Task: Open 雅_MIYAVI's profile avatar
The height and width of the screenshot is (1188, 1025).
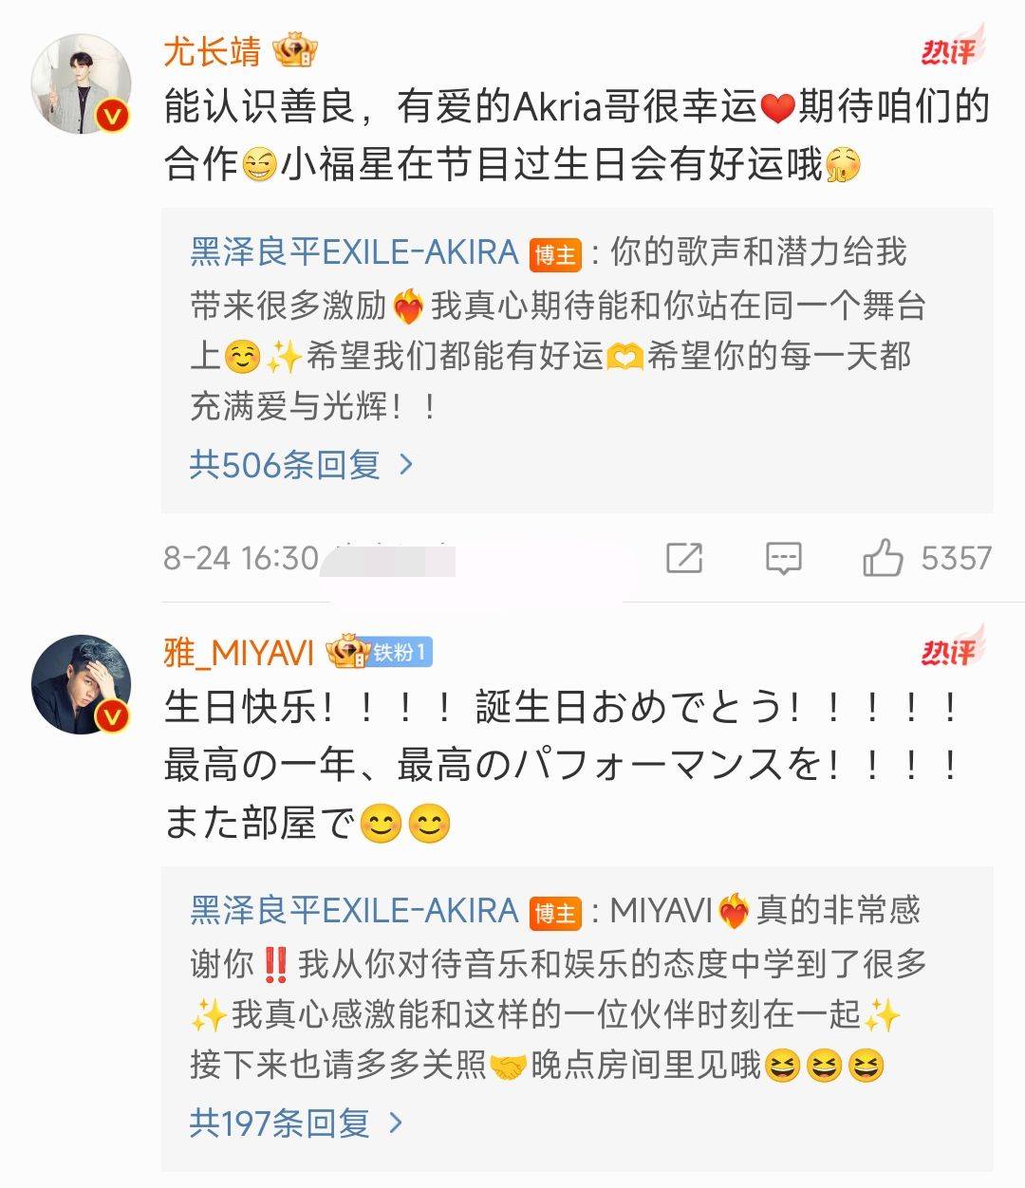Action: 81,683
